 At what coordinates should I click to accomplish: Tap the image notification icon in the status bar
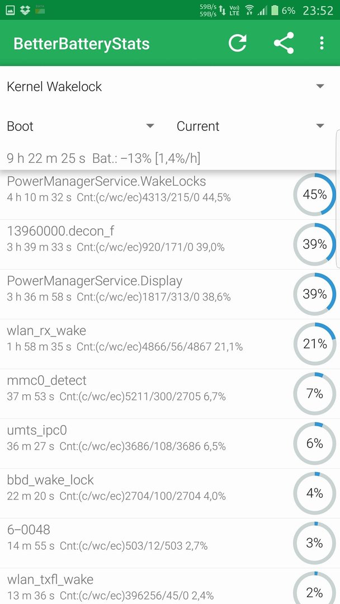point(10,11)
